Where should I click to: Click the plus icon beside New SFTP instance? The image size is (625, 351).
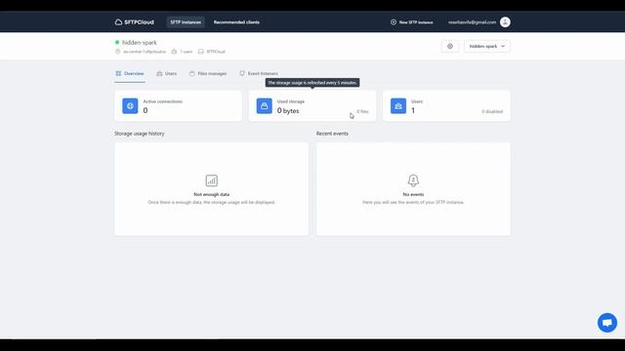pos(394,22)
